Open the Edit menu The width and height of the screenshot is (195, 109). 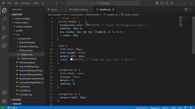(16, 3)
